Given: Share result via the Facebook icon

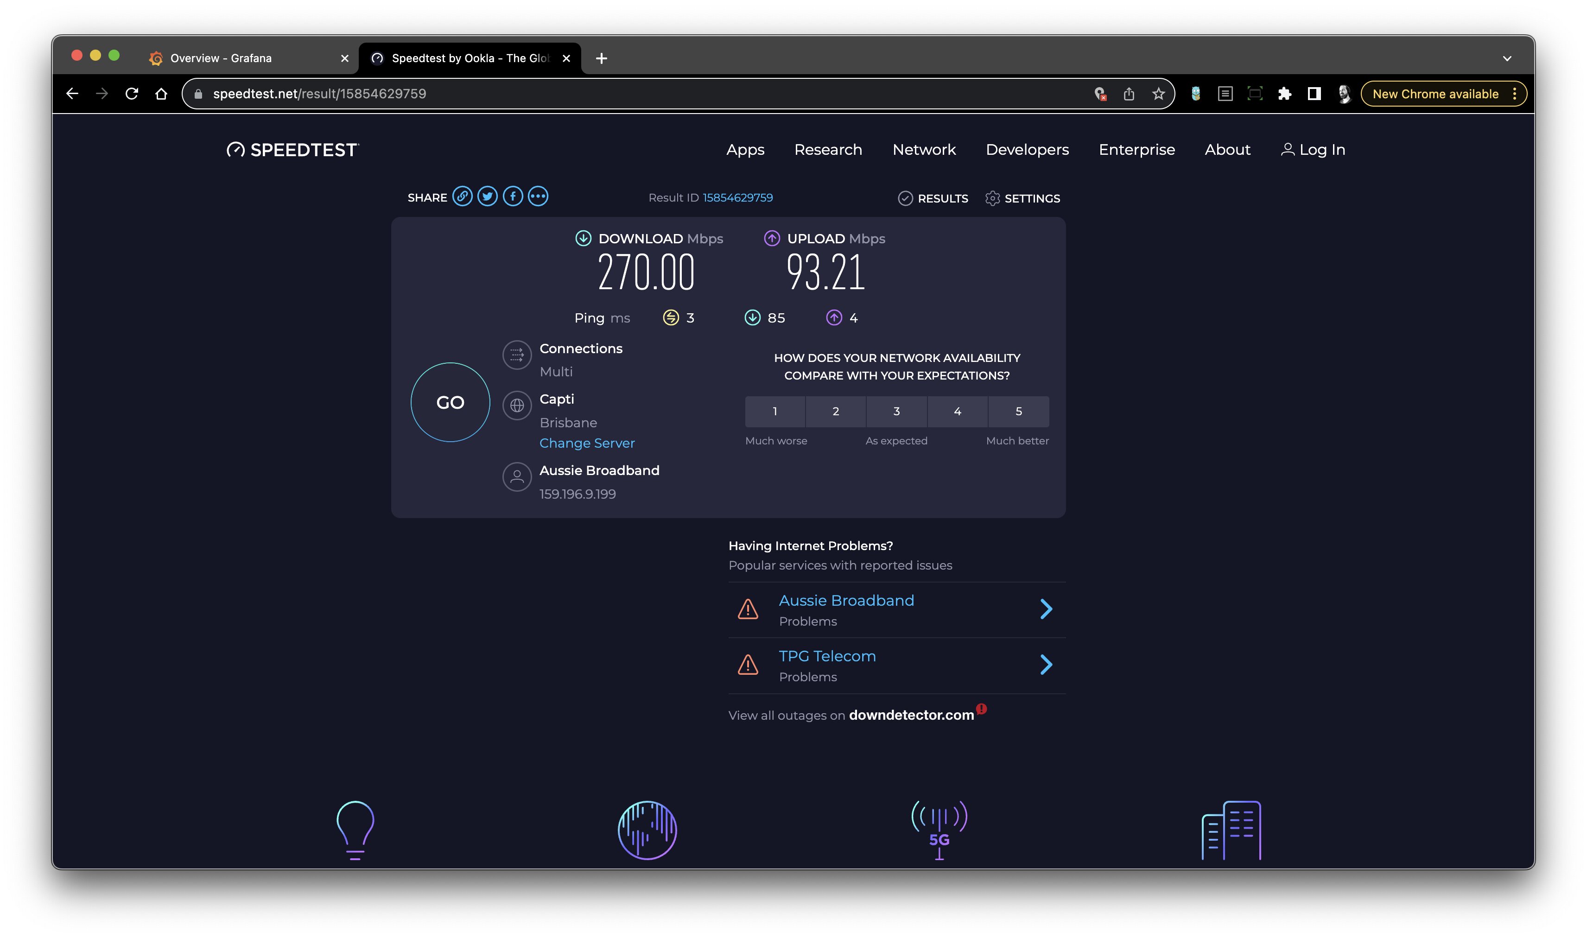Looking at the screenshot, I should pyautogui.click(x=513, y=196).
